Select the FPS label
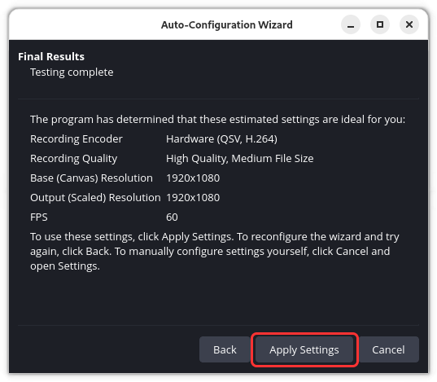437x382 pixels. pos(39,217)
